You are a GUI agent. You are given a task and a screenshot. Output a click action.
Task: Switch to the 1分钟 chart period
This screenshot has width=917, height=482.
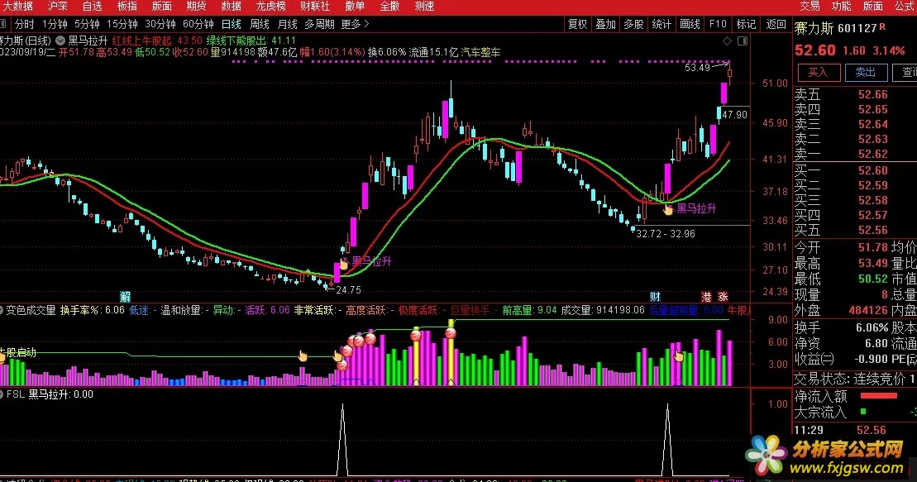point(55,24)
